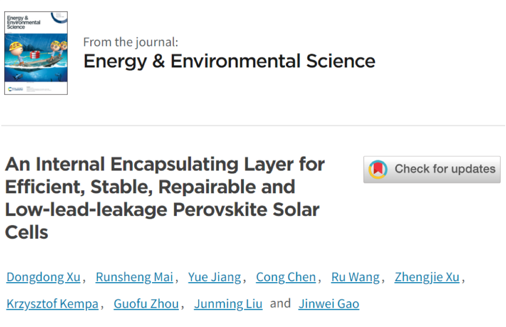Select the last author, Jinwei Gao
The image size is (506, 327).
[x=329, y=304]
